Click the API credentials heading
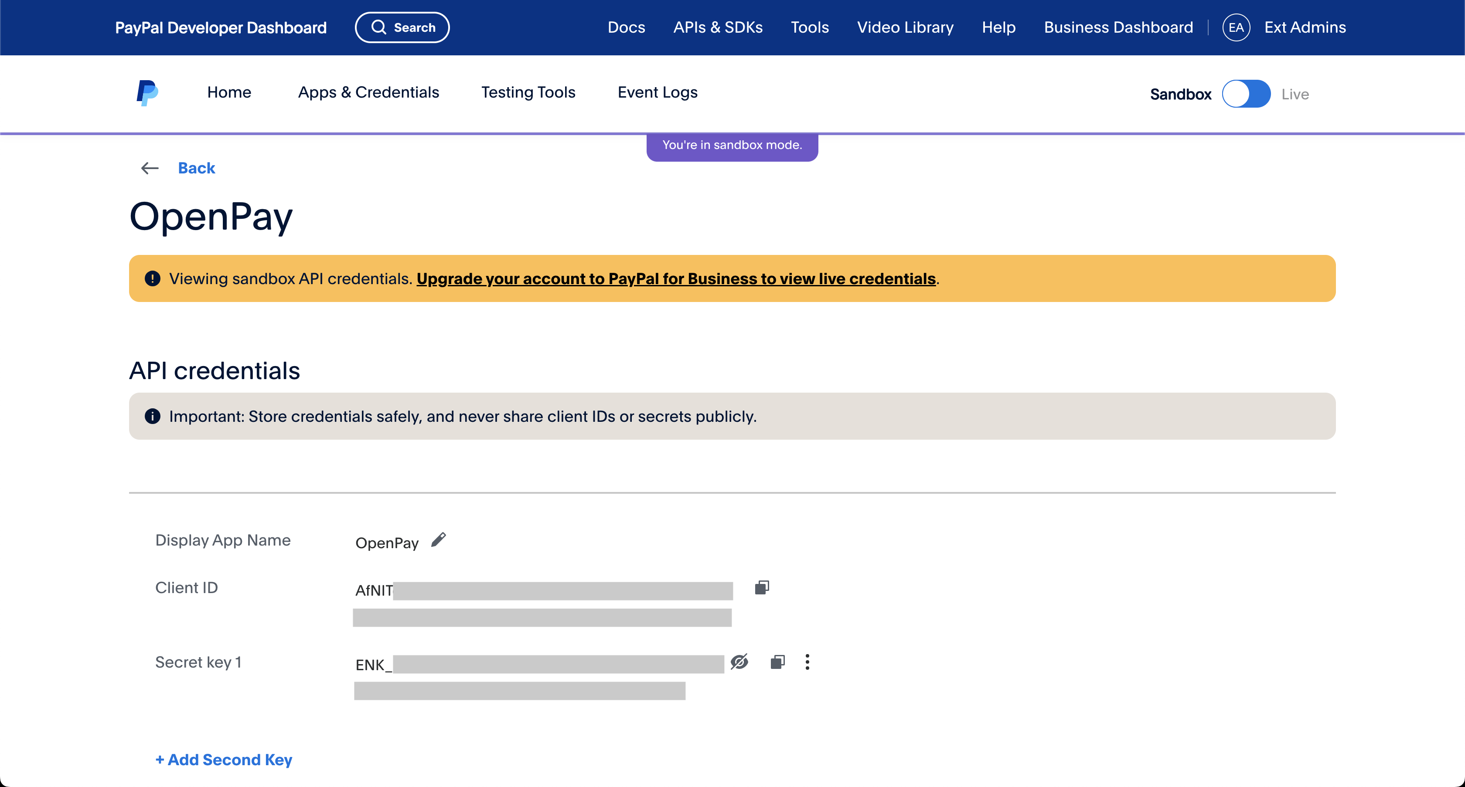 pyautogui.click(x=215, y=370)
